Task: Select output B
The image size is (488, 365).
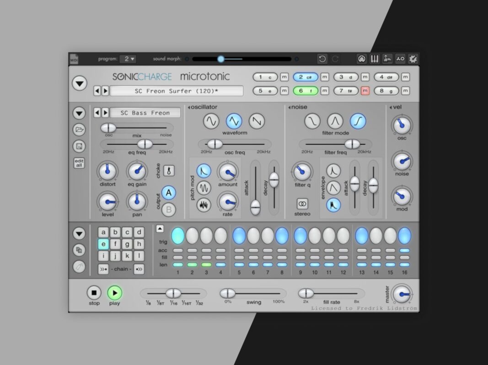Action: (169, 210)
